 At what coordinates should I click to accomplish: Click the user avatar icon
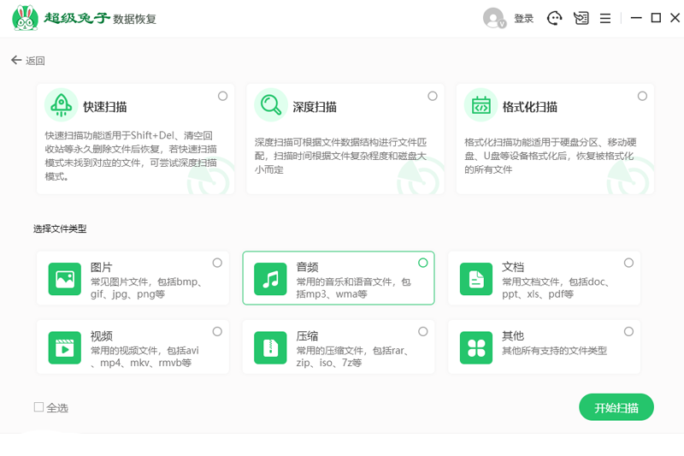point(494,18)
